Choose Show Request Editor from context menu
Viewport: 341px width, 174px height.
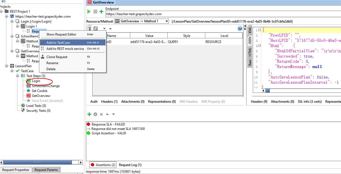[73, 34]
